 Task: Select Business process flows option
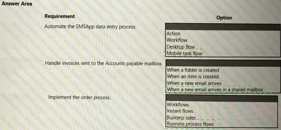click(190, 124)
